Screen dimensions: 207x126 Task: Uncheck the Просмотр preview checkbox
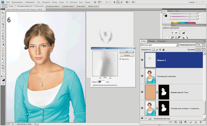[x=120, y=59]
